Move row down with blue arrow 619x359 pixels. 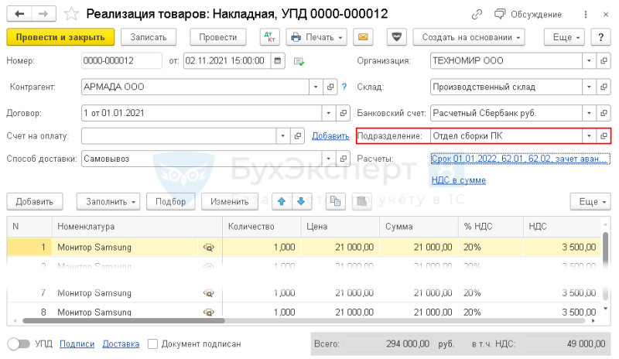301,201
